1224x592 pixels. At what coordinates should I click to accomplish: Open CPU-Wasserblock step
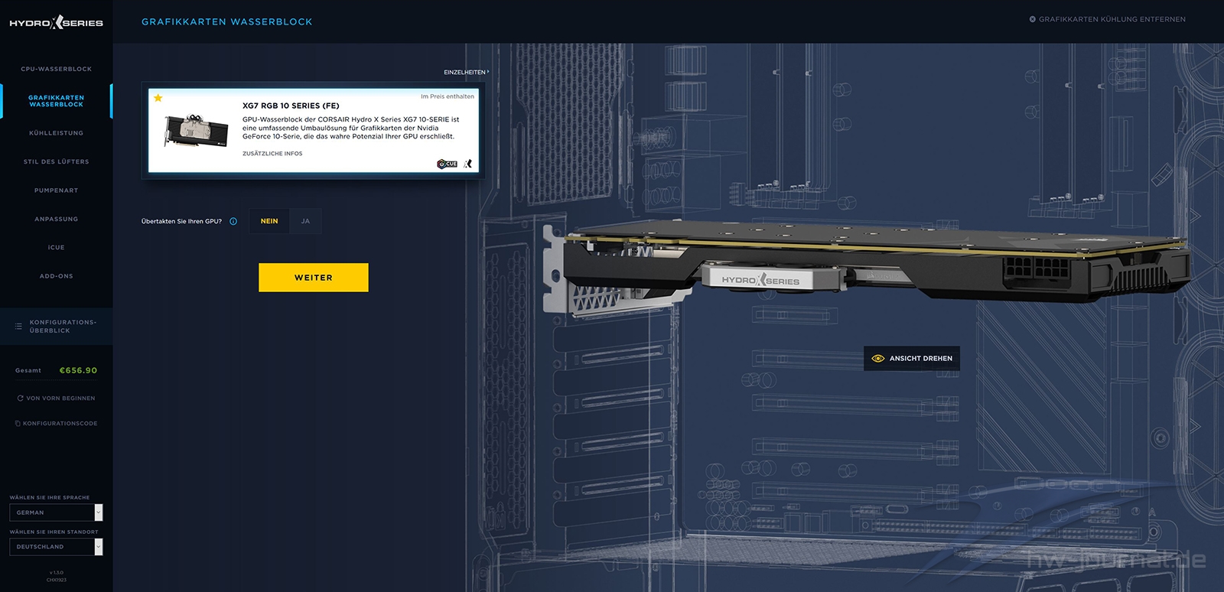click(x=57, y=69)
